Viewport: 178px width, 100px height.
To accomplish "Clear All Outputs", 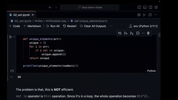I will coord(93,26).
